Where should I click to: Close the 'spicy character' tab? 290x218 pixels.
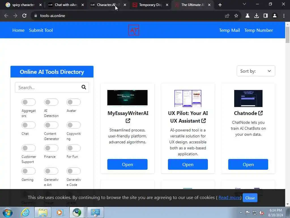40,5
